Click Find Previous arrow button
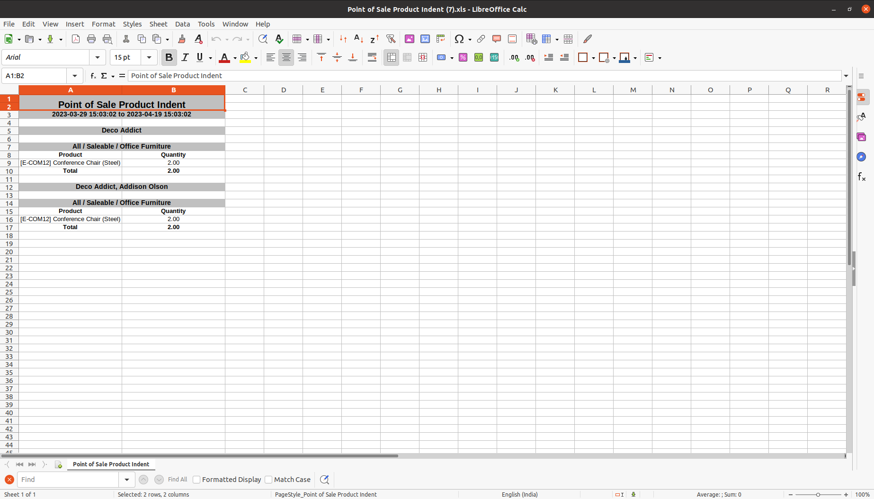The image size is (874, 499). [x=143, y=480]
